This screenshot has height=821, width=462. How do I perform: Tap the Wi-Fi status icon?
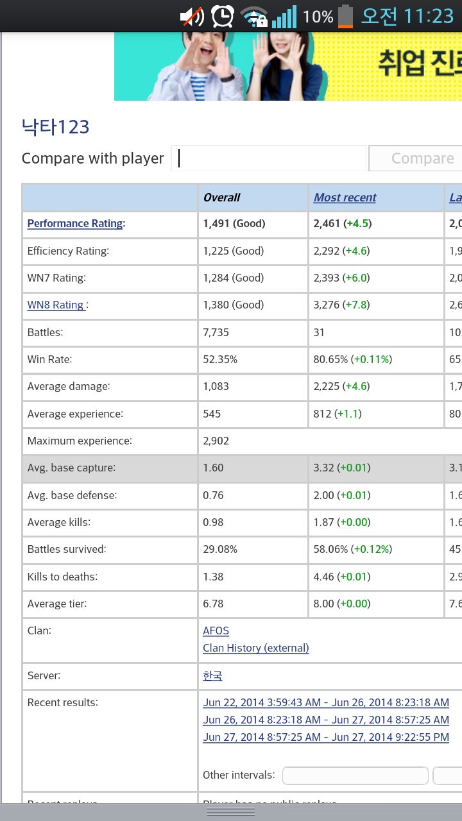click(x=254, y=16)
